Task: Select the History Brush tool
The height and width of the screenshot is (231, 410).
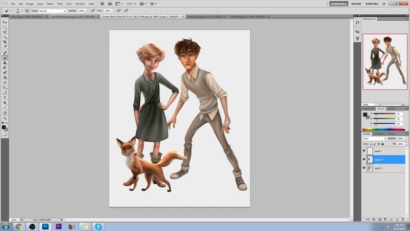Action: [x=5, y=67]
